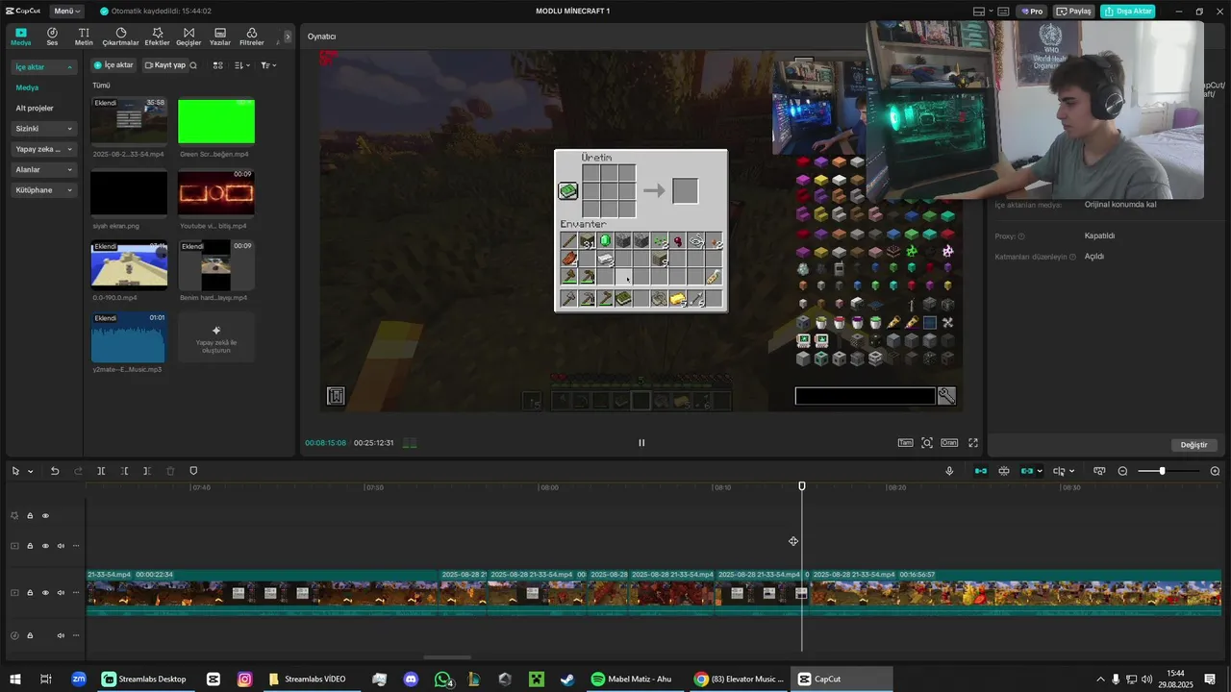Toggle visibility eye of main video track

point(45,593)
